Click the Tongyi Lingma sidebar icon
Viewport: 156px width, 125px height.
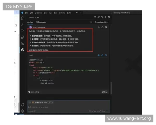tap(23, 49)
